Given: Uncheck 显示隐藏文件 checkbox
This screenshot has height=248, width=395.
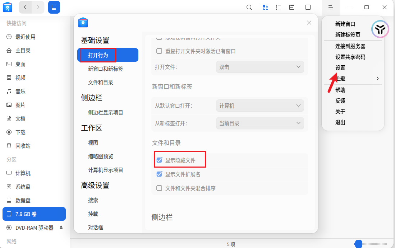Looking at the screenshot, I should coord(160,160).
